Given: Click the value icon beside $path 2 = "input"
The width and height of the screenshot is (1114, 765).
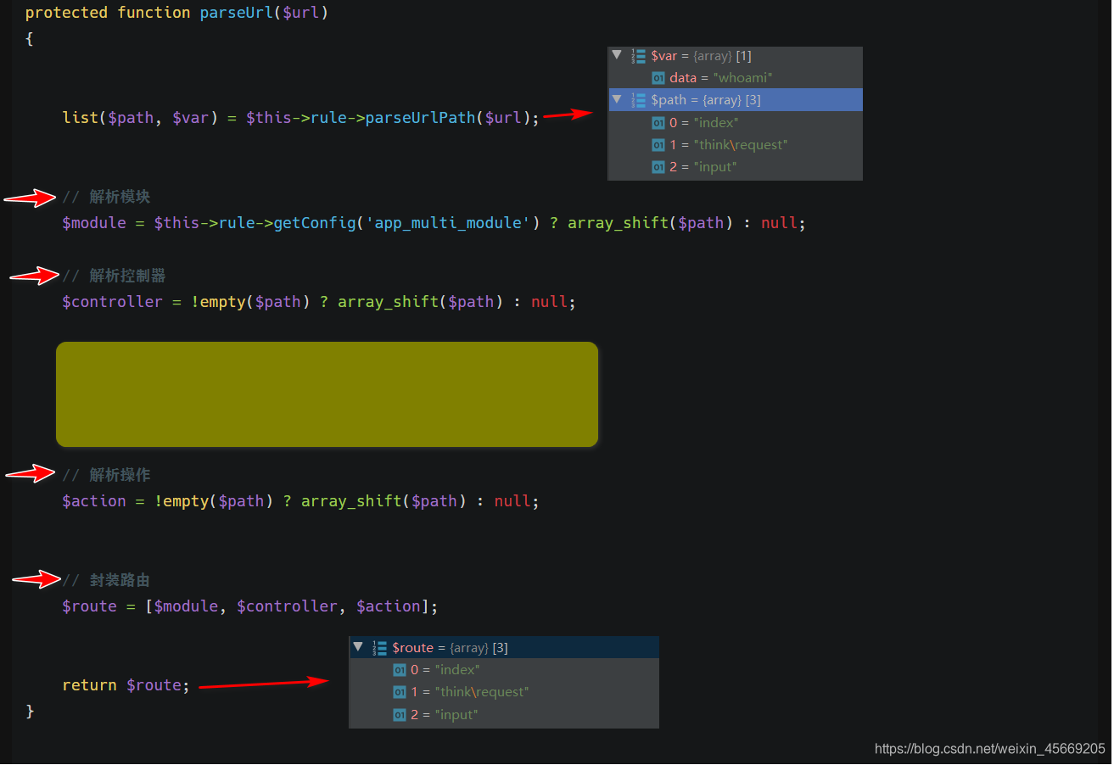Looking at the screenshot, I should click(658, 167).
